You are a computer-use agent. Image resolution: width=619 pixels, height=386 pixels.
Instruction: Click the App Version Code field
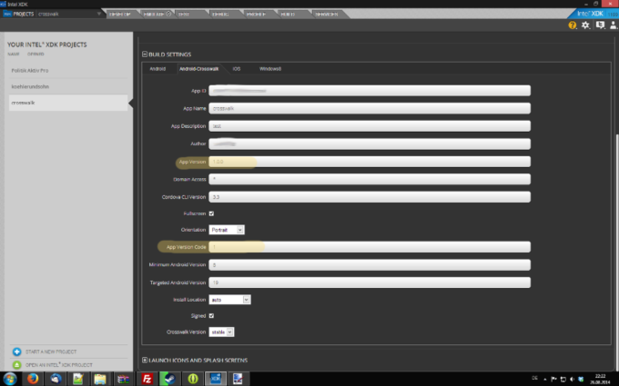[370, 247]
